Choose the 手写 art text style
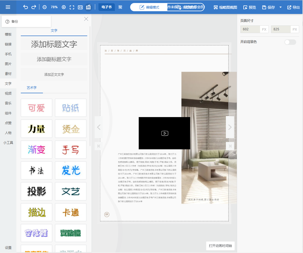This screenshot has height=253, width=303. coord(71,150)
